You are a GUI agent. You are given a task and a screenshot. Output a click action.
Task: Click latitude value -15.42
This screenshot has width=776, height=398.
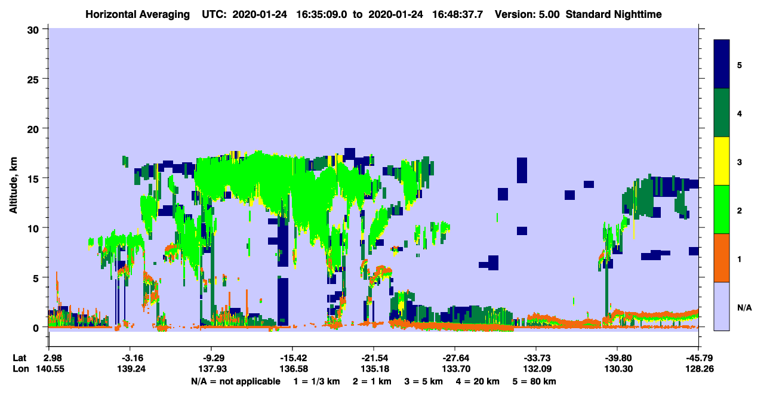(292, 358)
